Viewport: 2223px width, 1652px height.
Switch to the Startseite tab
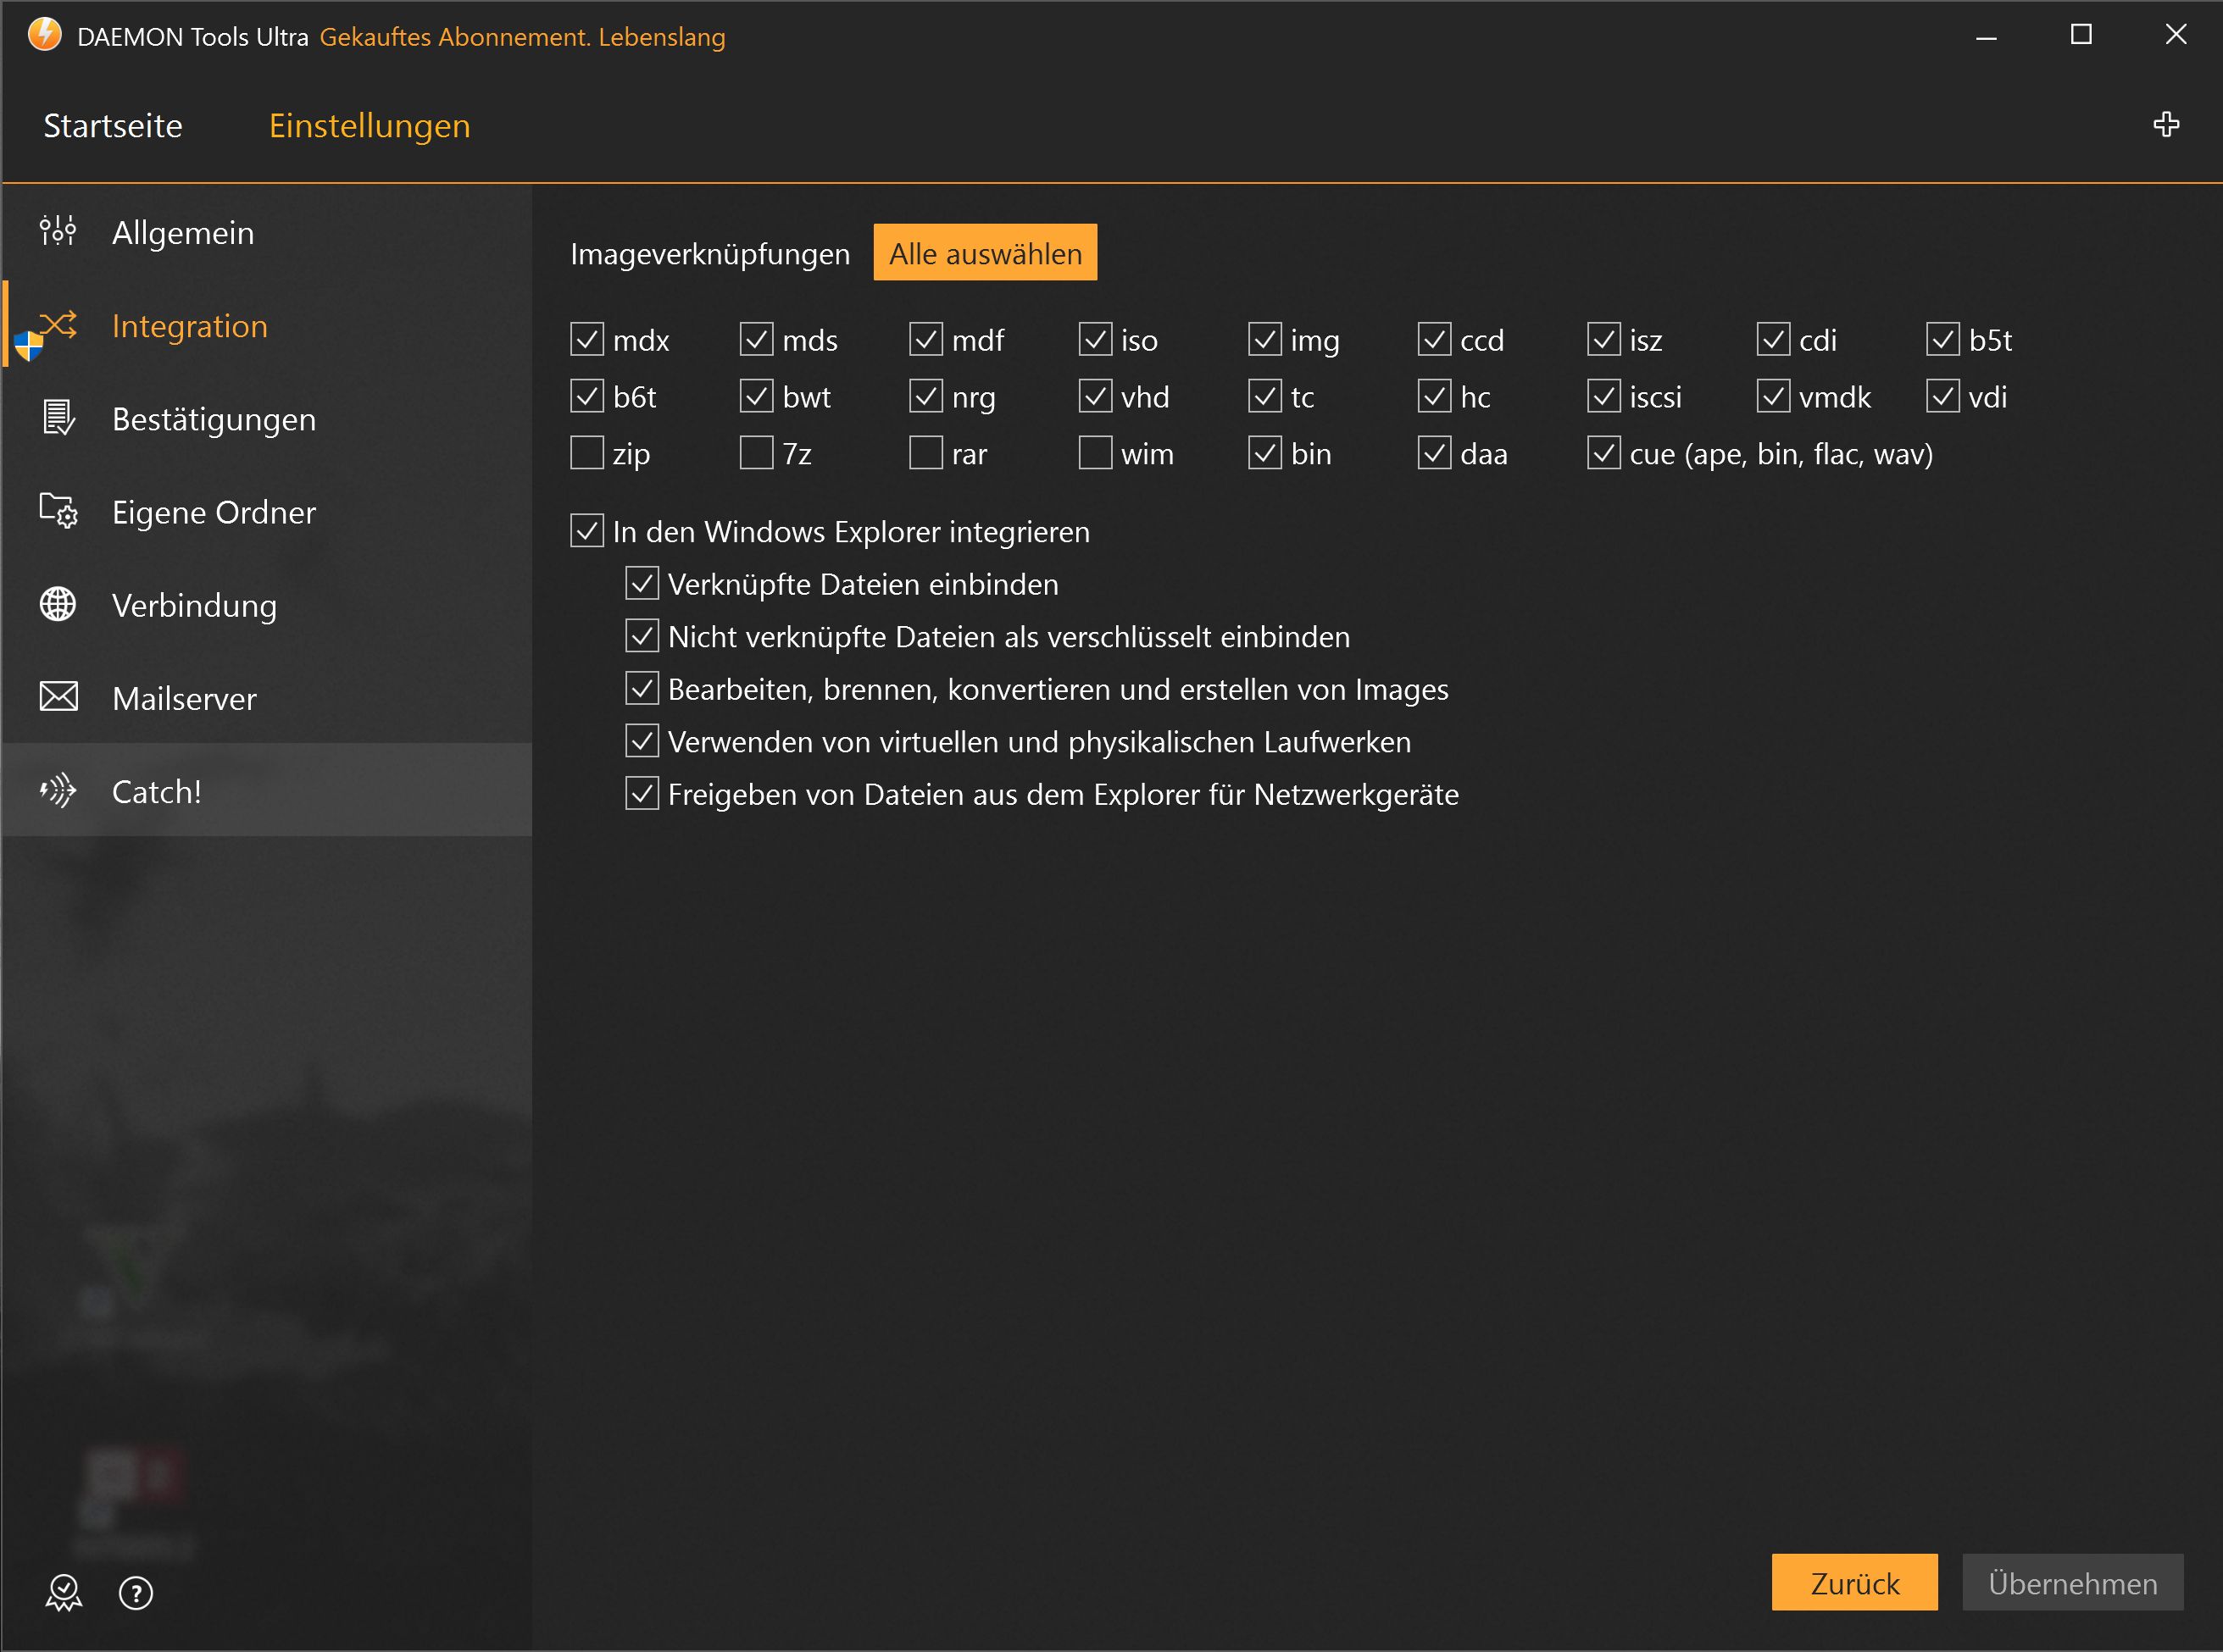pyautogui.click(x=113, y=126)
